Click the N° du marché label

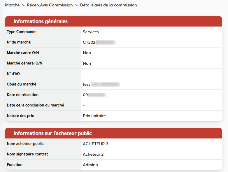point(19,42)
